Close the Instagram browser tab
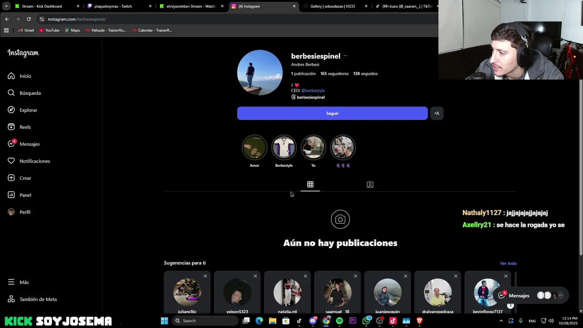The height and width of the screenshot is (328, 583). pos(294,6)
